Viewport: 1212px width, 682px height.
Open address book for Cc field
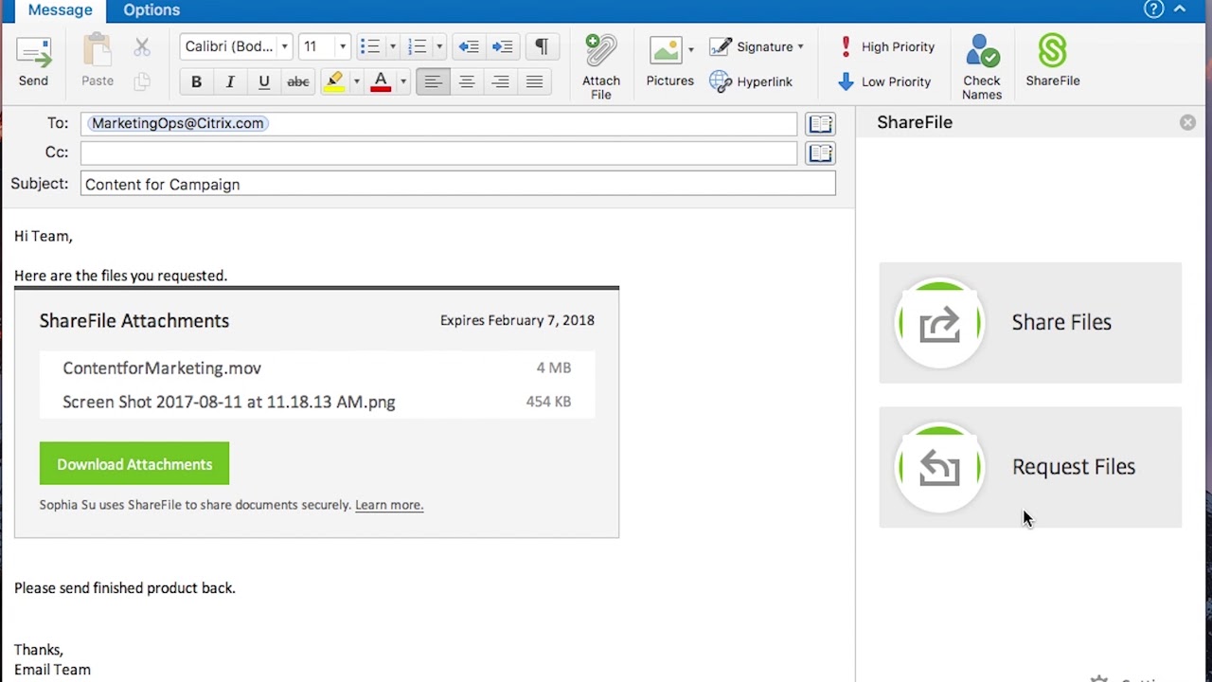(x=820, y=153)
